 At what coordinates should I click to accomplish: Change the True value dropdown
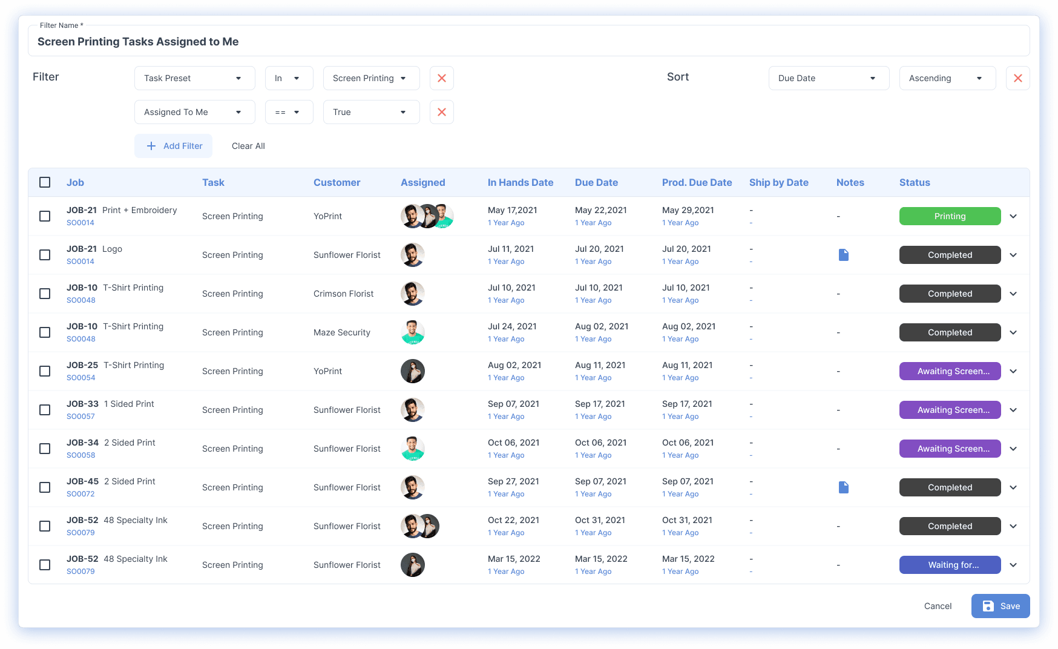pyautogui.click(x=371, y=112)
